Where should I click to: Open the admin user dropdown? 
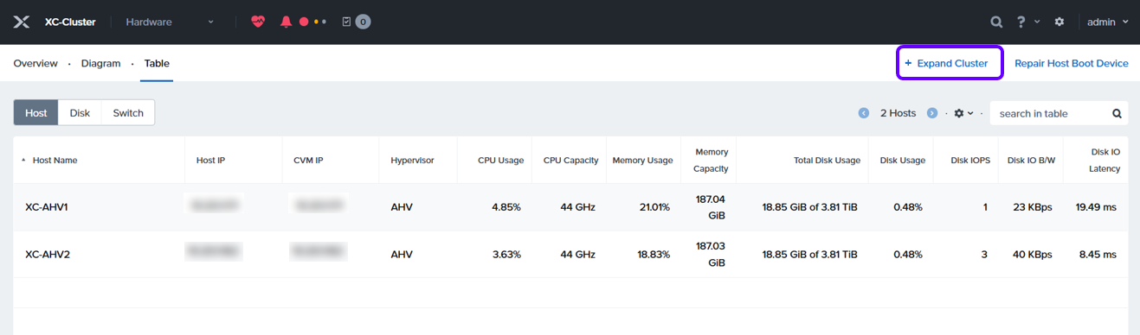1108,22
